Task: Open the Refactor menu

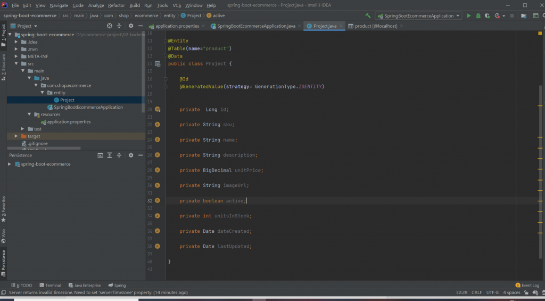Action: [x=117, y=5]
